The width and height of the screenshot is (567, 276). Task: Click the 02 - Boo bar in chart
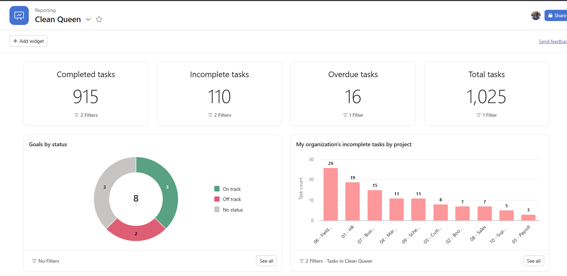coord(462,214)
